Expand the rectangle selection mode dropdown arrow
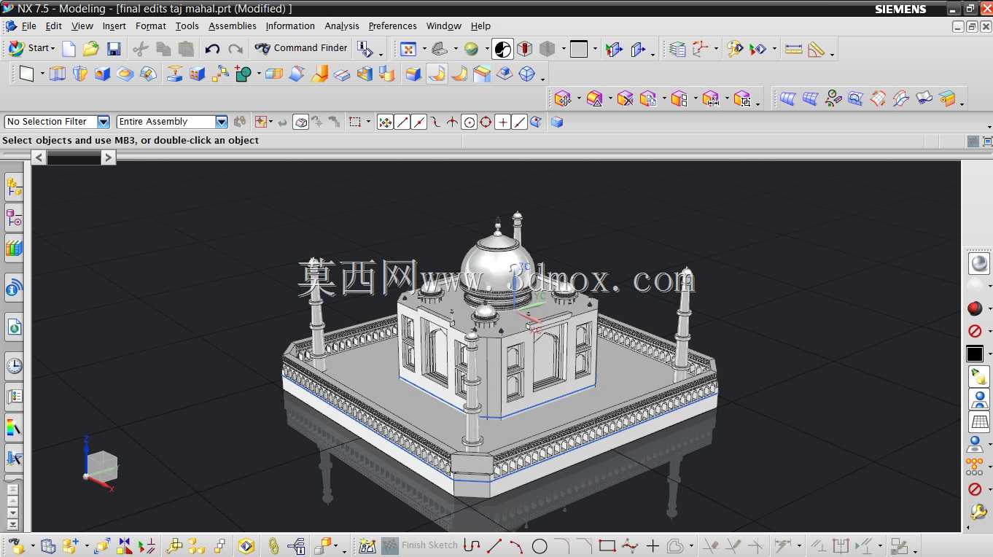Image resolution: width=993 pixels, height=557 pixels. click(369, 122)
